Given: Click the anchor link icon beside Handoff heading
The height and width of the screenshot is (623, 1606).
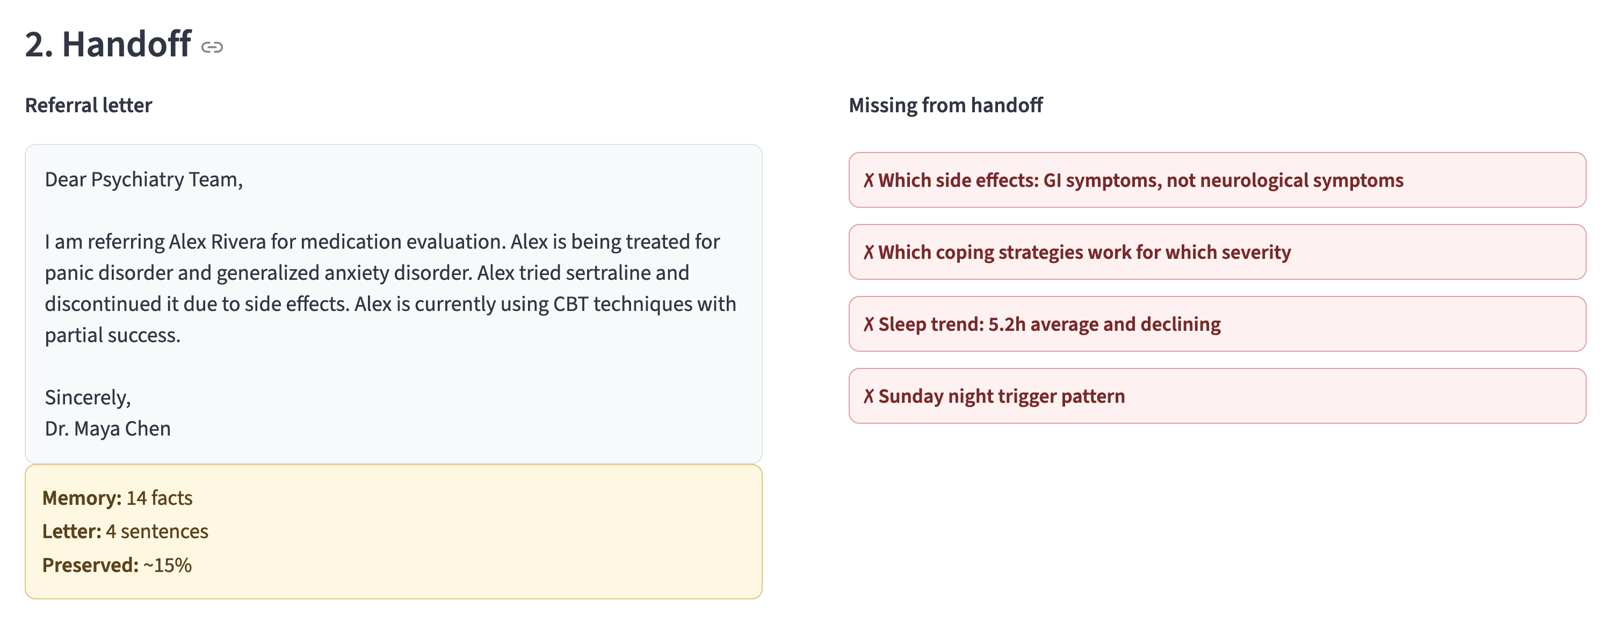Looking at the screenshot, I should 212,47.
